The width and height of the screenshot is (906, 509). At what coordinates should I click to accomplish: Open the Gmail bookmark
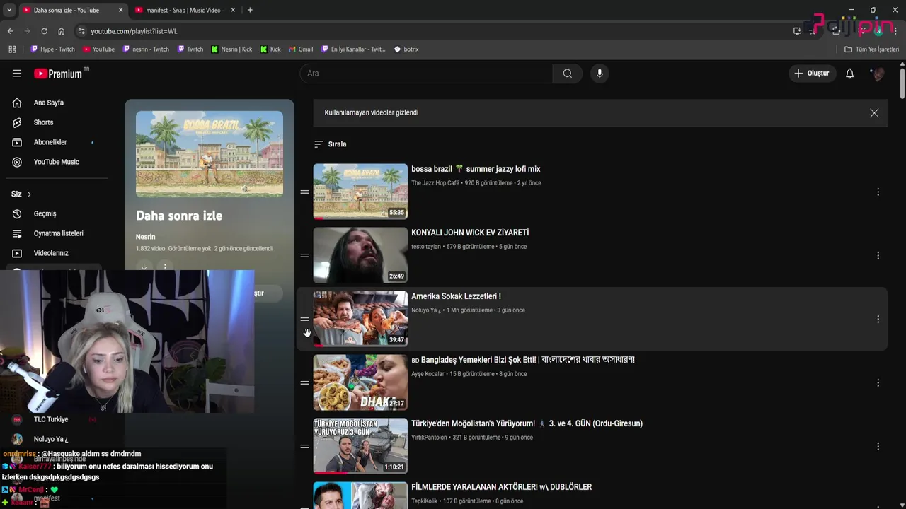301,49
